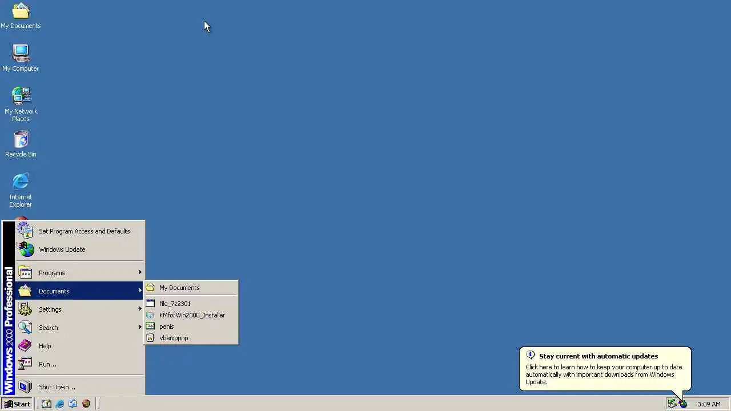Open Help from the Start menu
Screen dimensions: 731x411
[80, 346]
